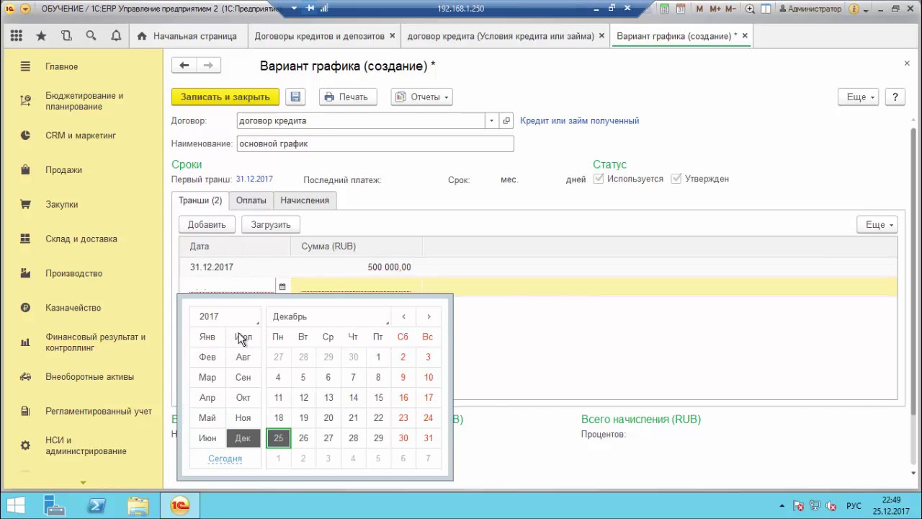Screen dimensions: 922x519
Task: Open the sections menu grid icon
Action: tap(17, 36)
